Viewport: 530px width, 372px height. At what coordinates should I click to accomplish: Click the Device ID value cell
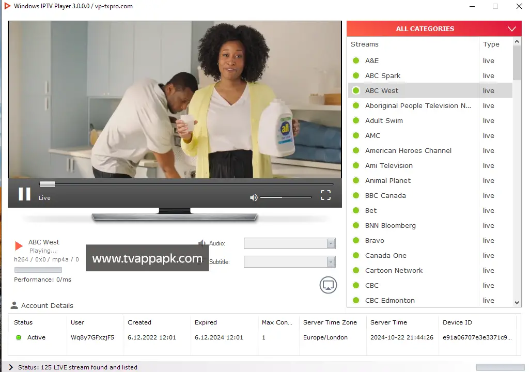pos(477,337)
